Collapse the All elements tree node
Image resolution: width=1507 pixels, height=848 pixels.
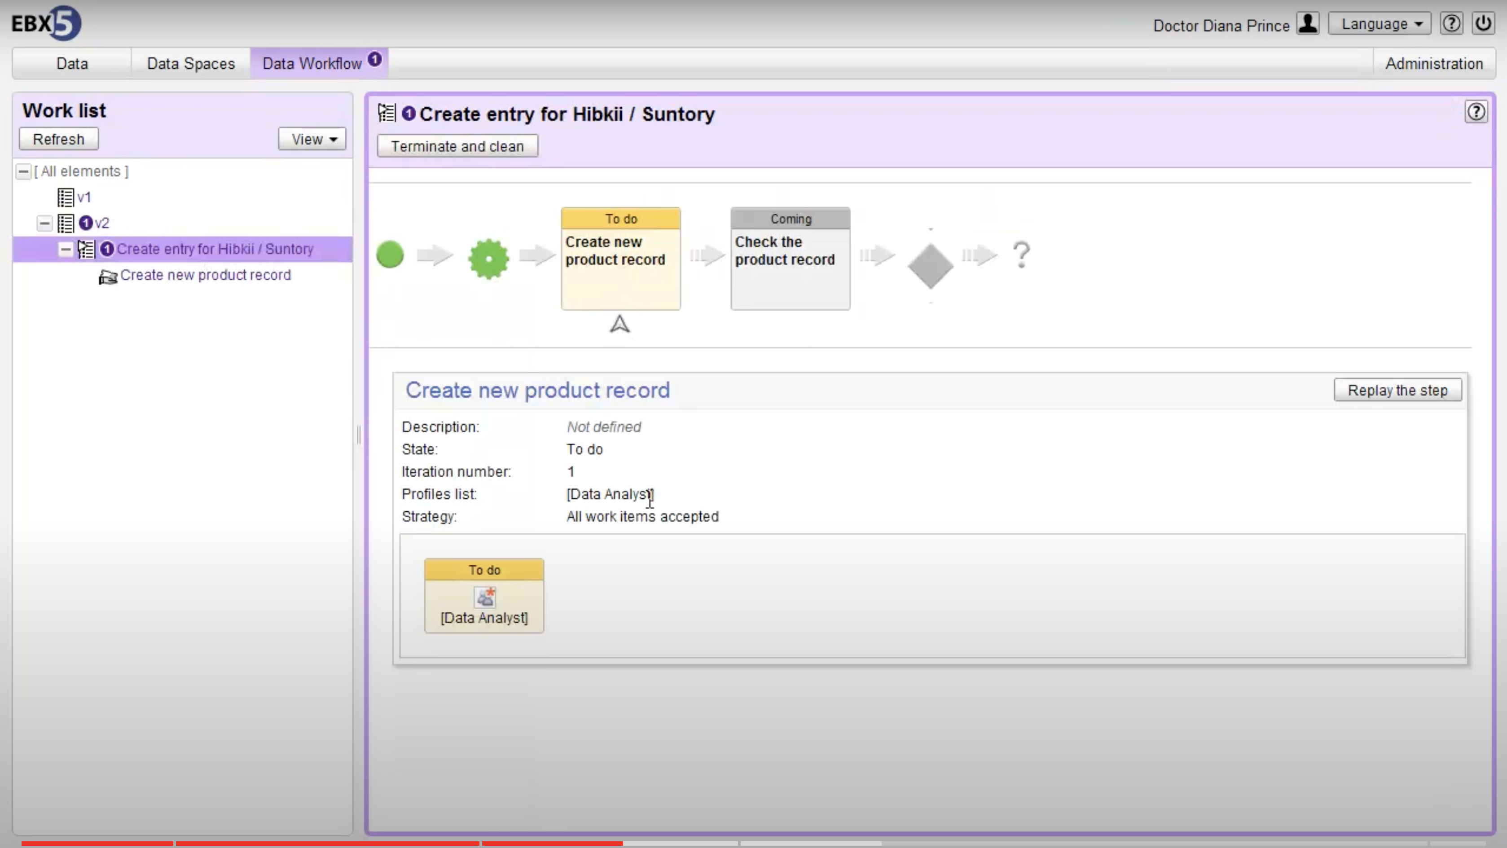click(23, 171)
